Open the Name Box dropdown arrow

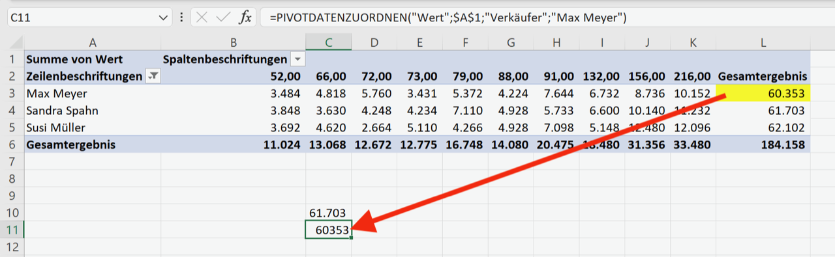click(x=163, y=18)
